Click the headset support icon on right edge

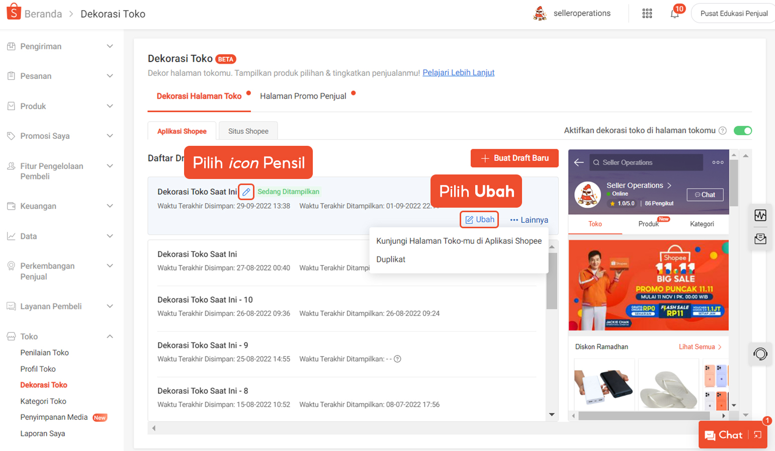click(760, 354)
